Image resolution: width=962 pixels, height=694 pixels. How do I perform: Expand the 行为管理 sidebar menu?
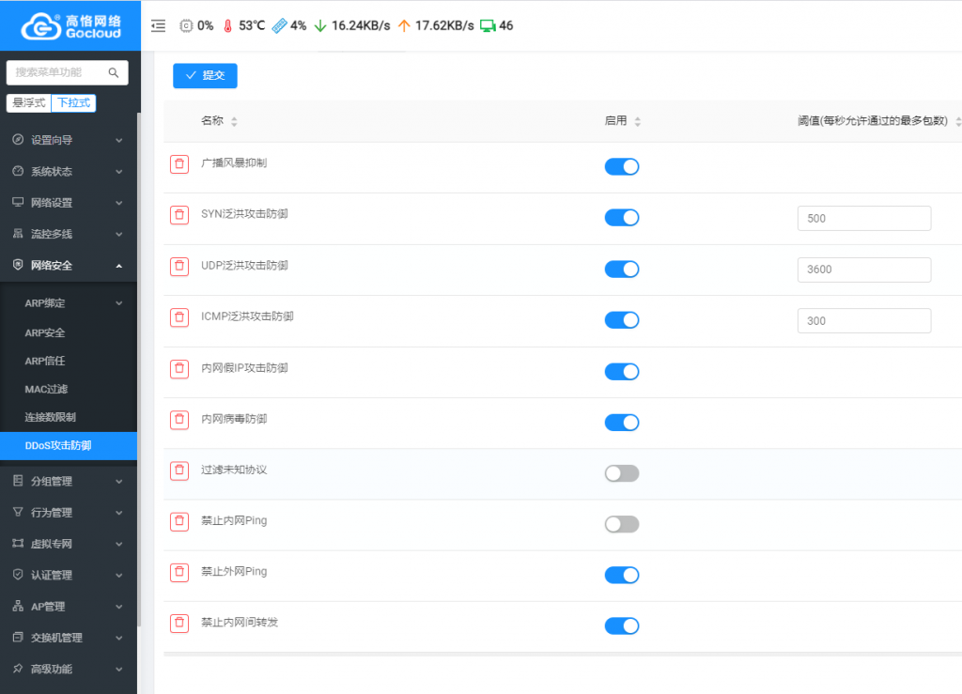tap(68, 513)
